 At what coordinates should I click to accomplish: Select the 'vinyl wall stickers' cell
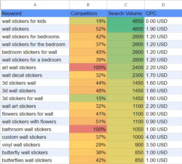(35, 145)
